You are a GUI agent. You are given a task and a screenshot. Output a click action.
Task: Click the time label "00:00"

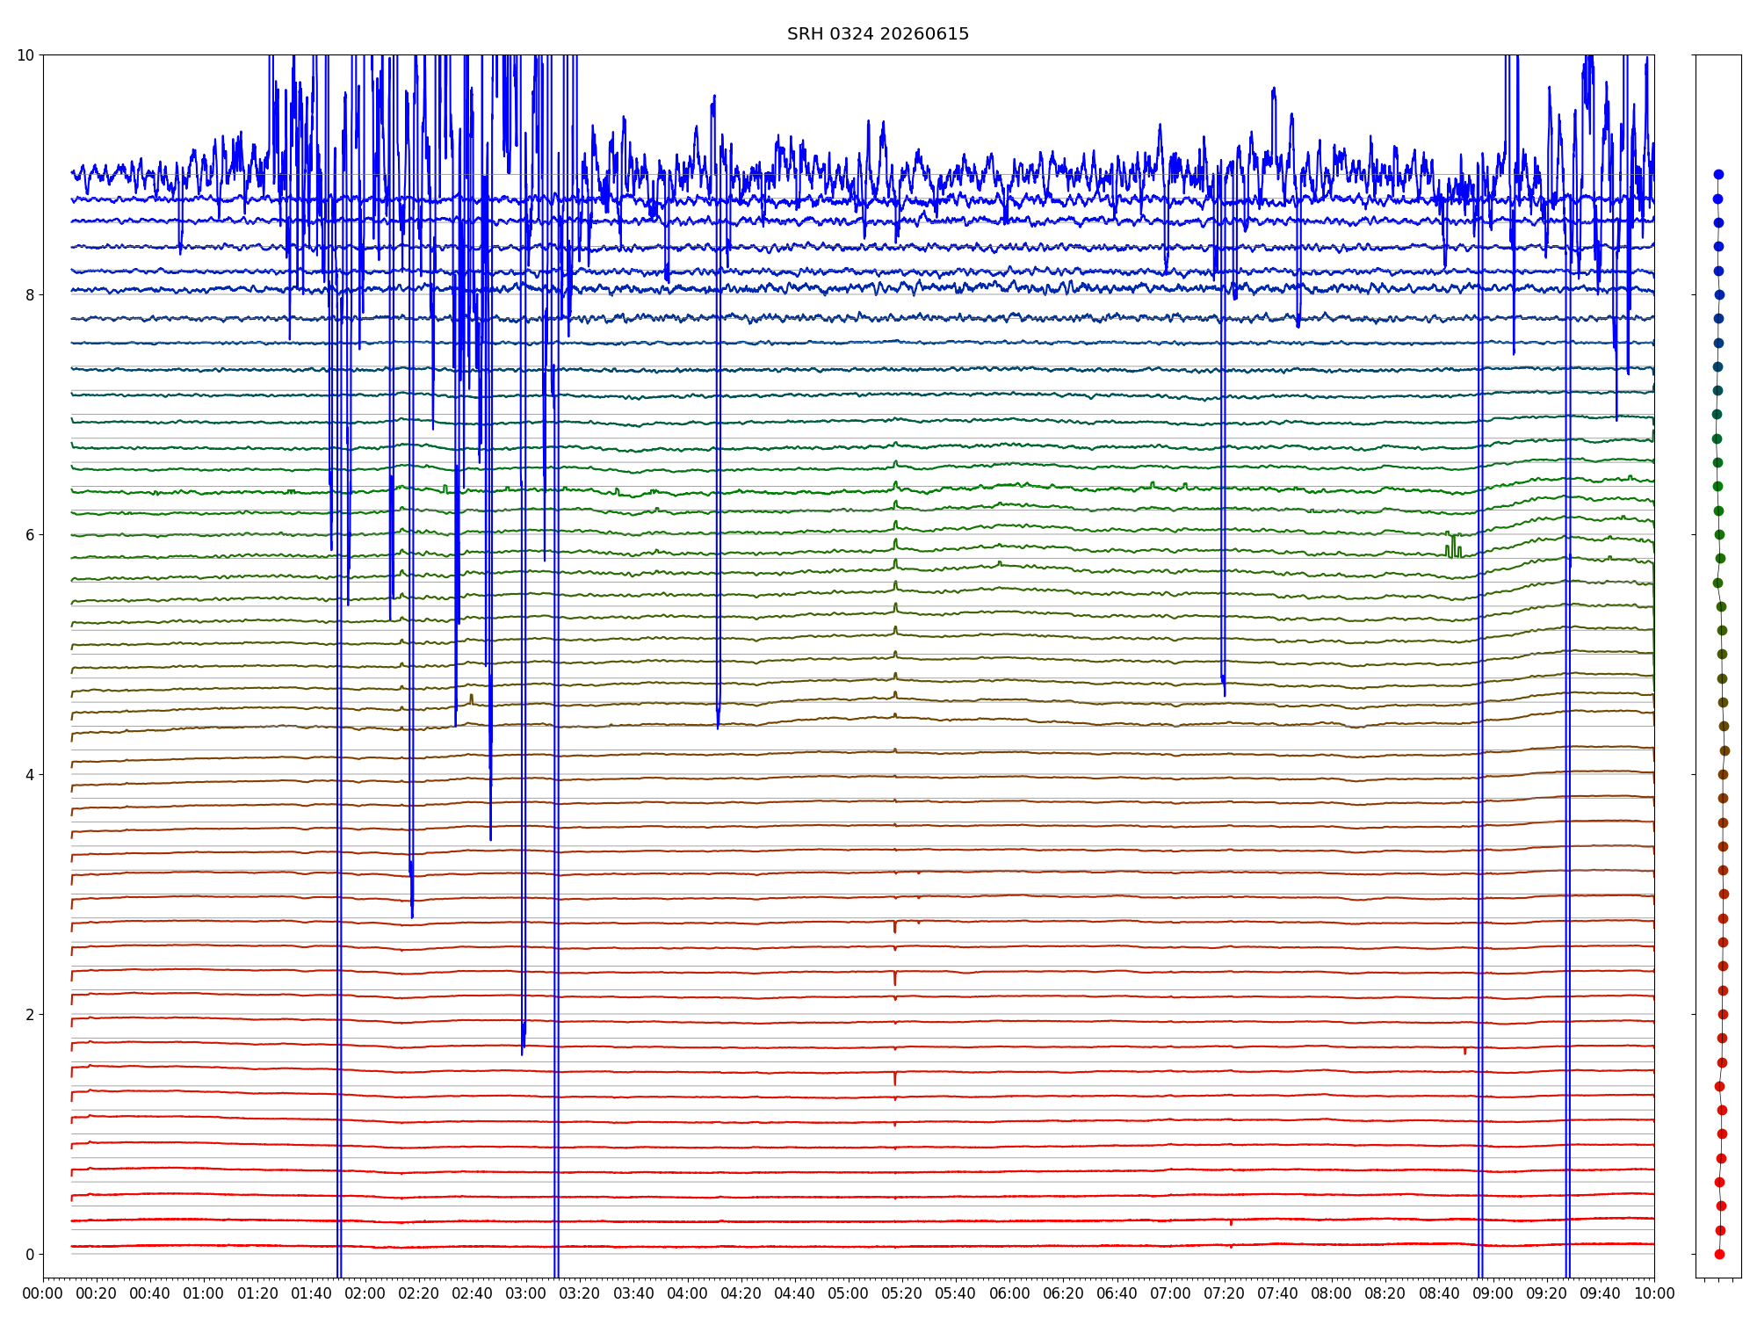[43, 1294]
